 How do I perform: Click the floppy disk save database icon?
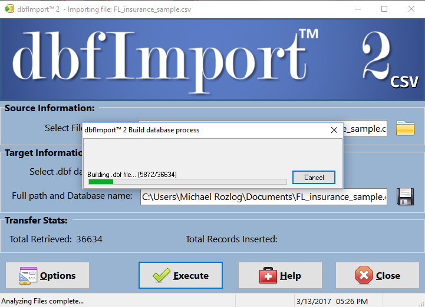tap(405, 196)
